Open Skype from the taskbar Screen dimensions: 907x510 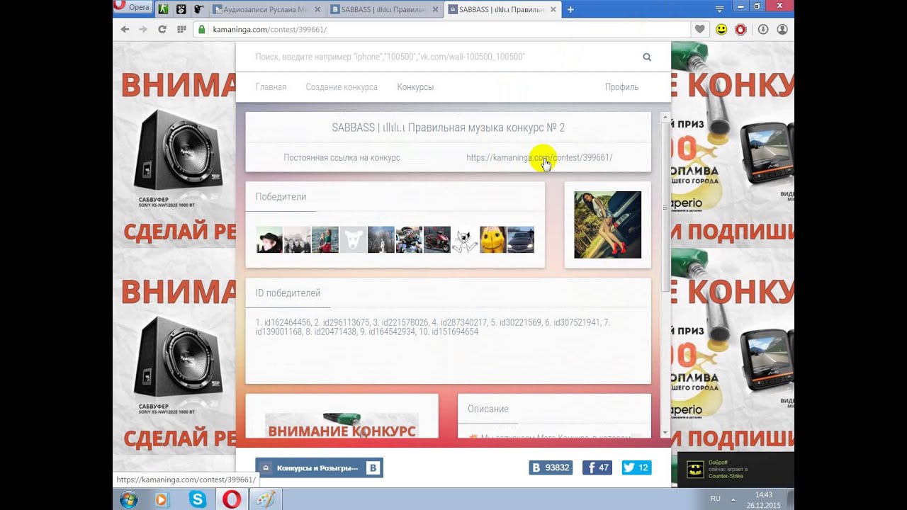pyautogui.click(x=198, y=499)
